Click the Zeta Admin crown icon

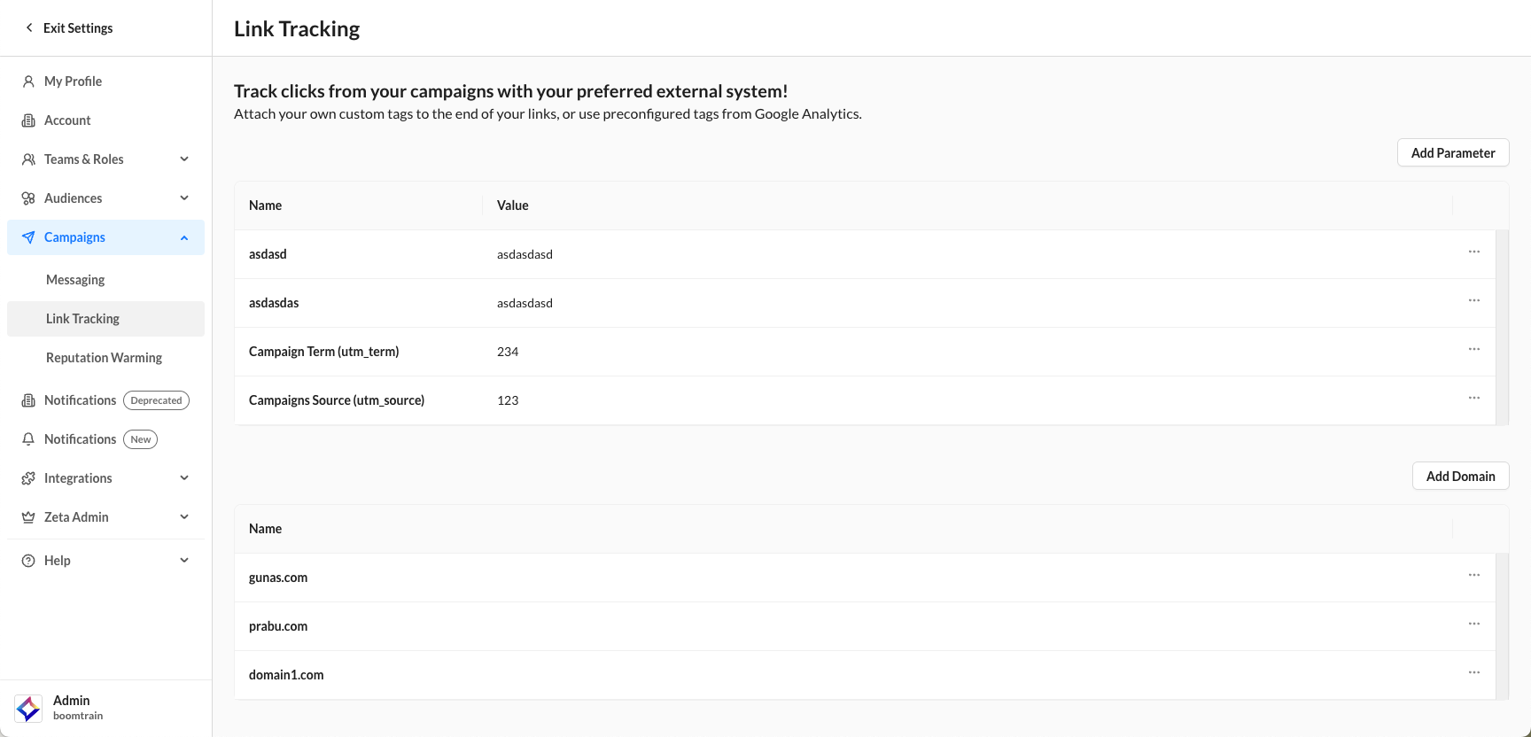(x=28, y=517)
